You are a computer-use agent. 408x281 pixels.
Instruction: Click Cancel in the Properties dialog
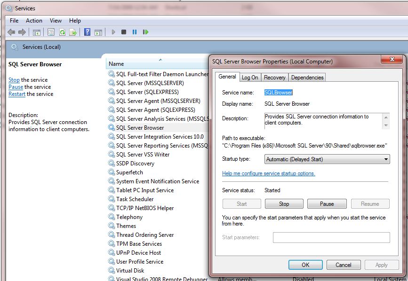point(344,265)
